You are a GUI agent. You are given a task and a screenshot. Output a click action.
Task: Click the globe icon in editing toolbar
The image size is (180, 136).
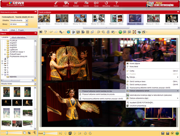point(68,32)
